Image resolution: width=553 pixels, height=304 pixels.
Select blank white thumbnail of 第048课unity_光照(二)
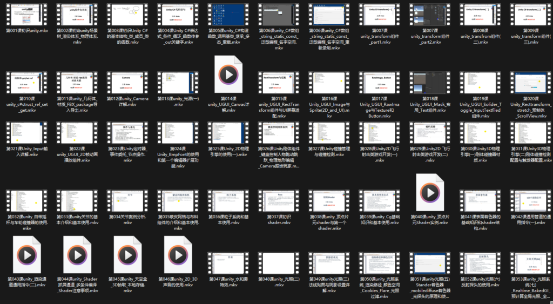[x=279, y=263]
